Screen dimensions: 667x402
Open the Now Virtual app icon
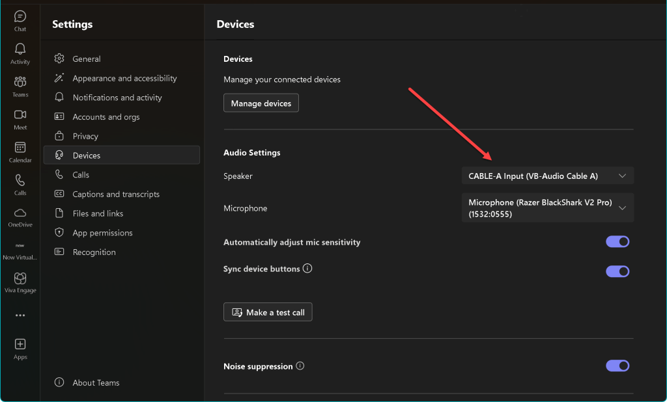tap(20, 246)
